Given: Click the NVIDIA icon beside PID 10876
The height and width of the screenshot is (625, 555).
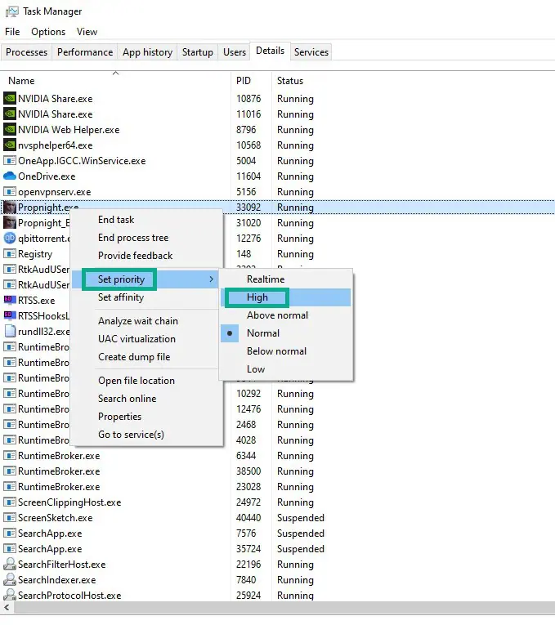Looking at the screenshot, I should pos(10,98).
